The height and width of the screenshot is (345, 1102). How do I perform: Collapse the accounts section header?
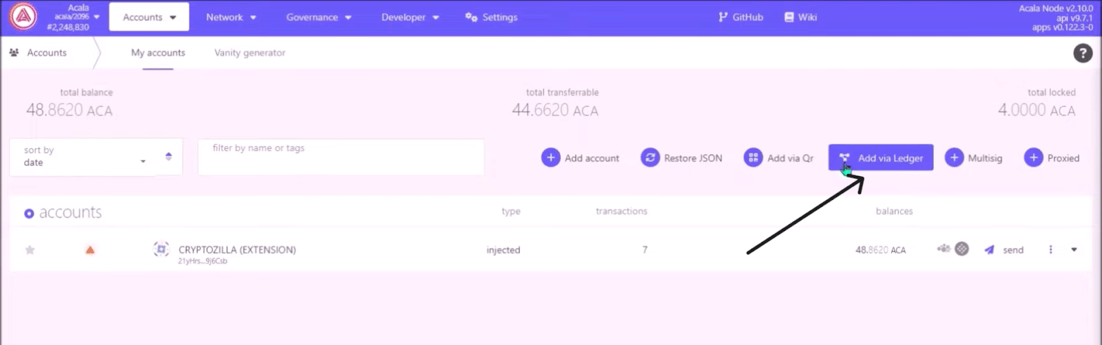coord(63,213)
